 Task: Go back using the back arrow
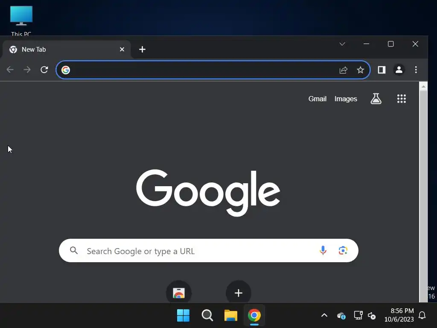10,70
